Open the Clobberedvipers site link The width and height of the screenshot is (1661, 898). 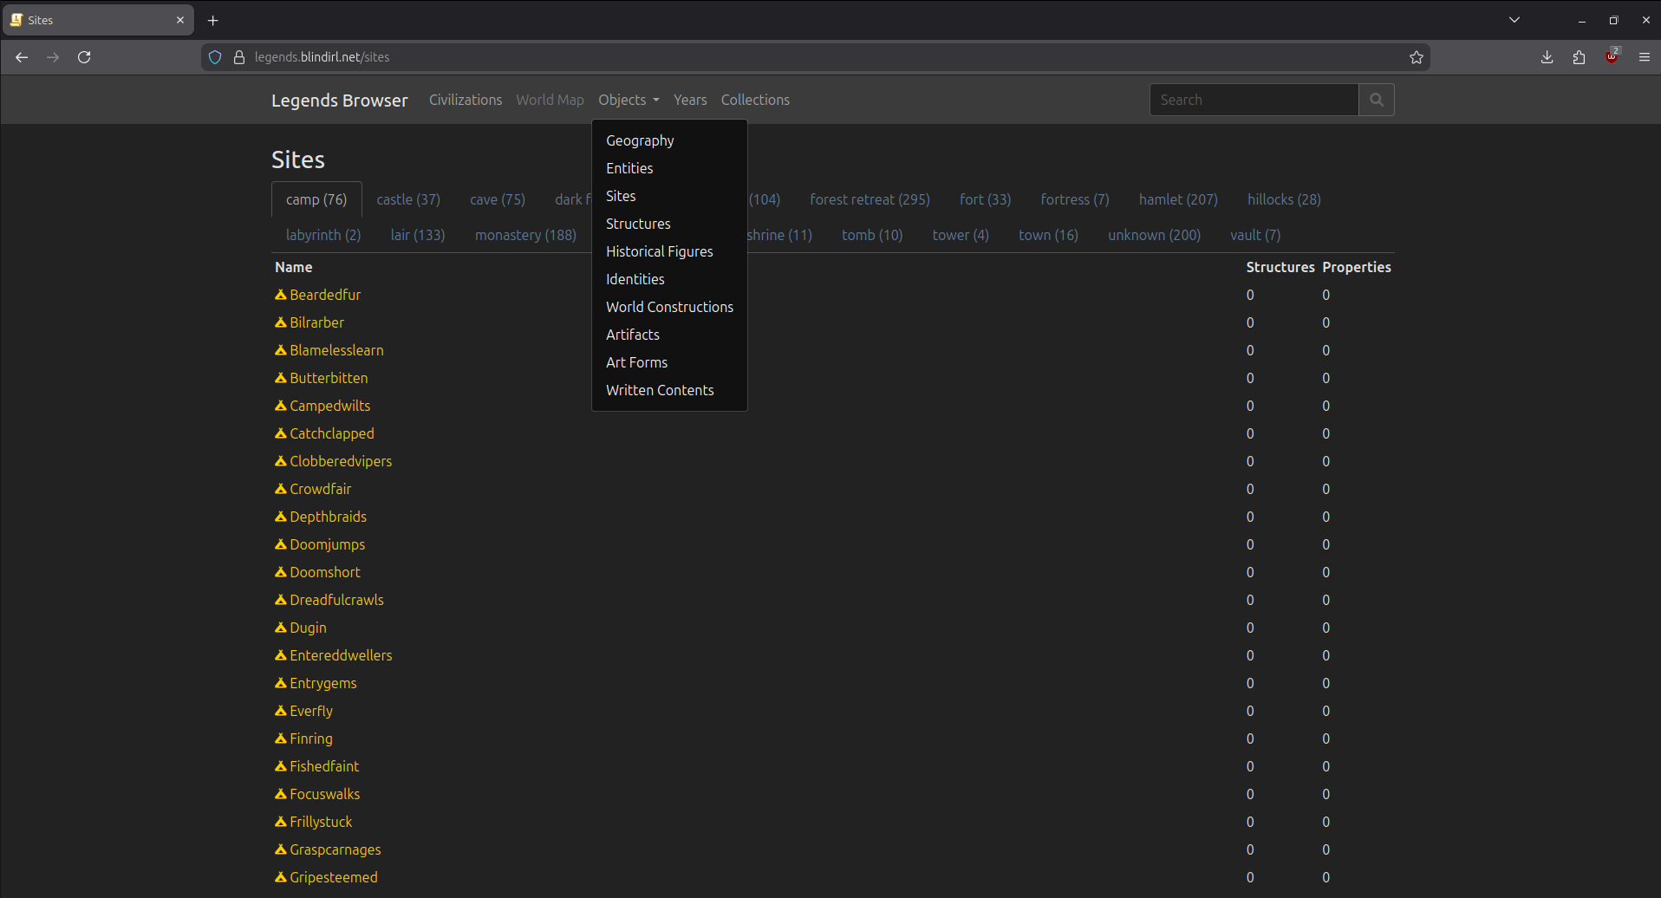(x=341, y=461)
